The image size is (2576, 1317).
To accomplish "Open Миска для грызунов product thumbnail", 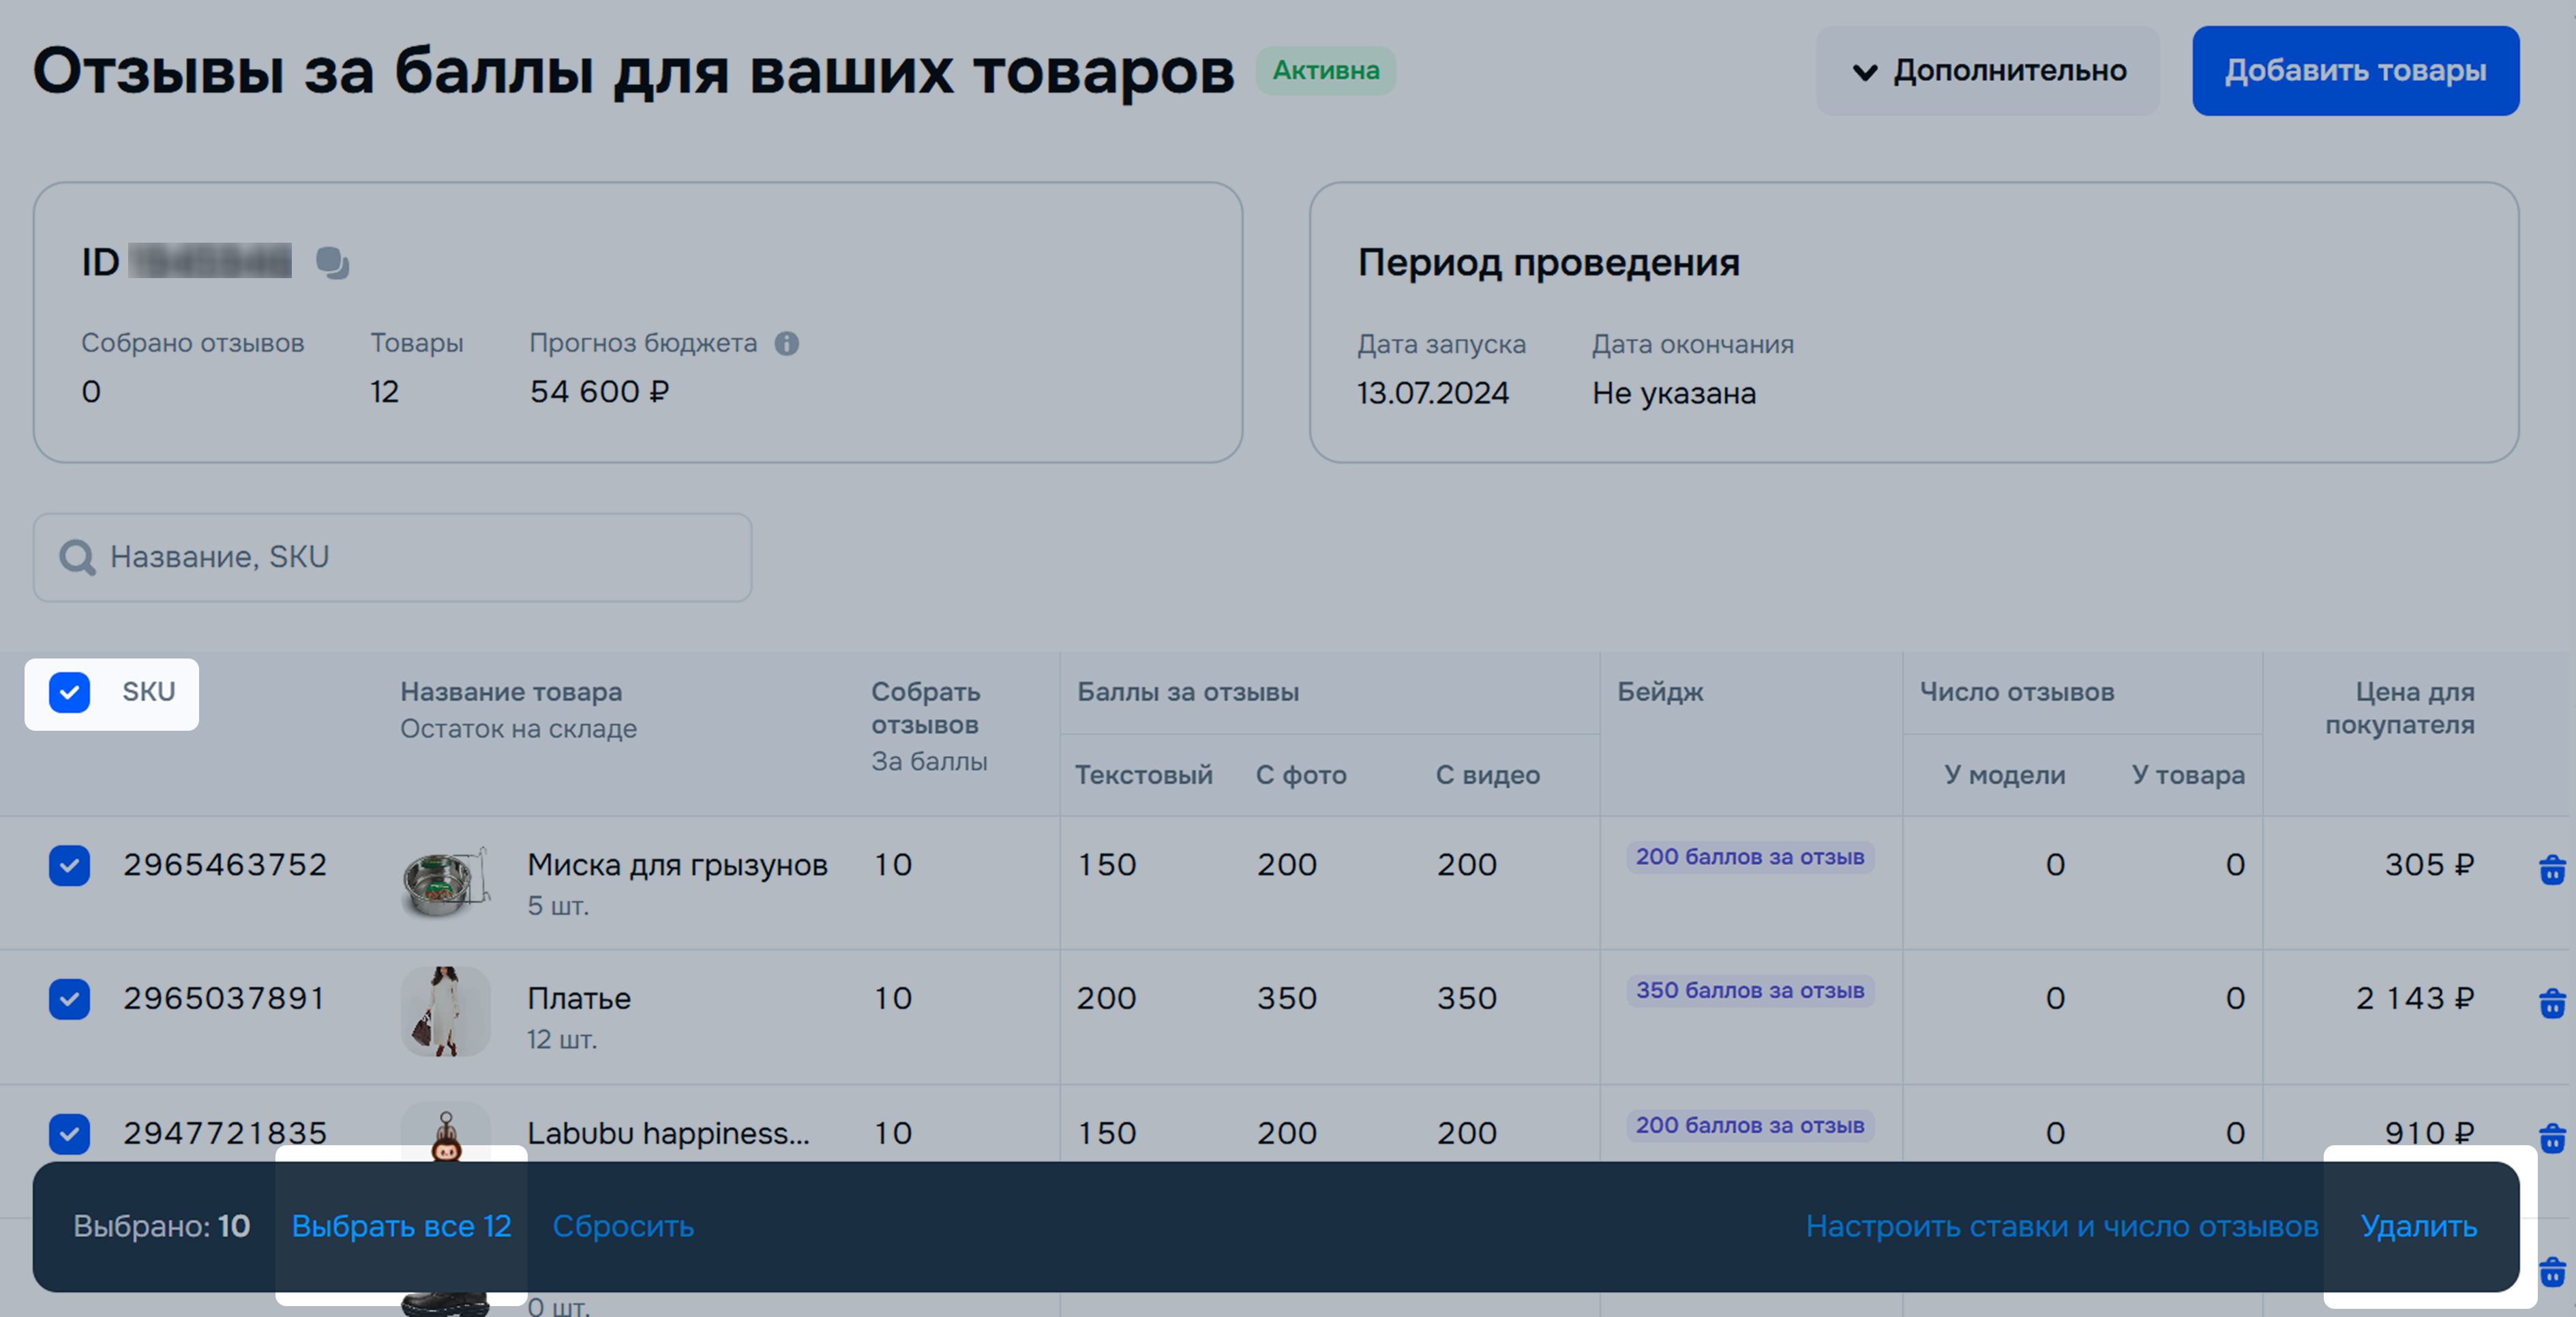I will 446,882.
